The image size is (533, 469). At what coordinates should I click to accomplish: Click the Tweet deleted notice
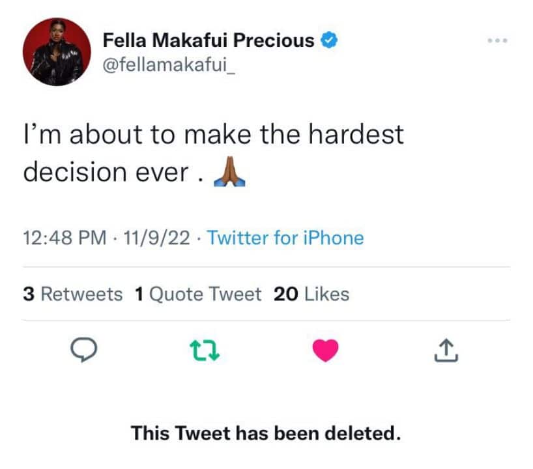coord(266,433)
